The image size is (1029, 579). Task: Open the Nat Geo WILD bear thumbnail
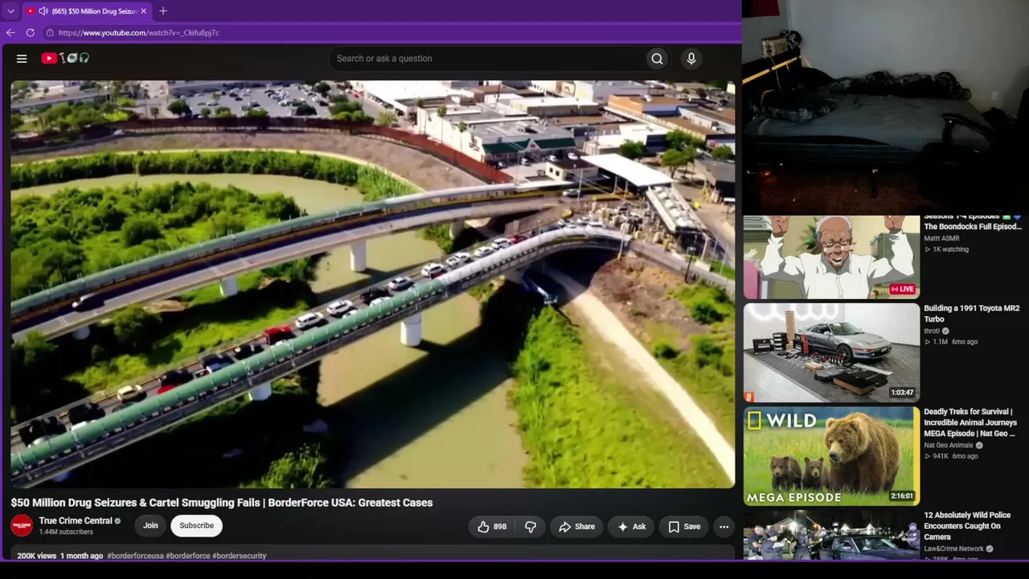click(x=831, y=456)
